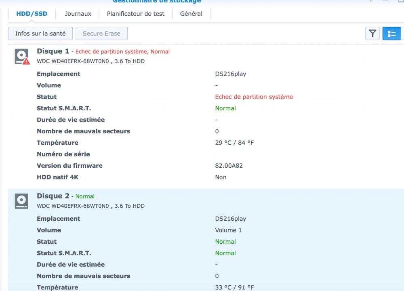Click the Statut value 'Echec de partition système'
404x291 pixels.
click(254, 97)
